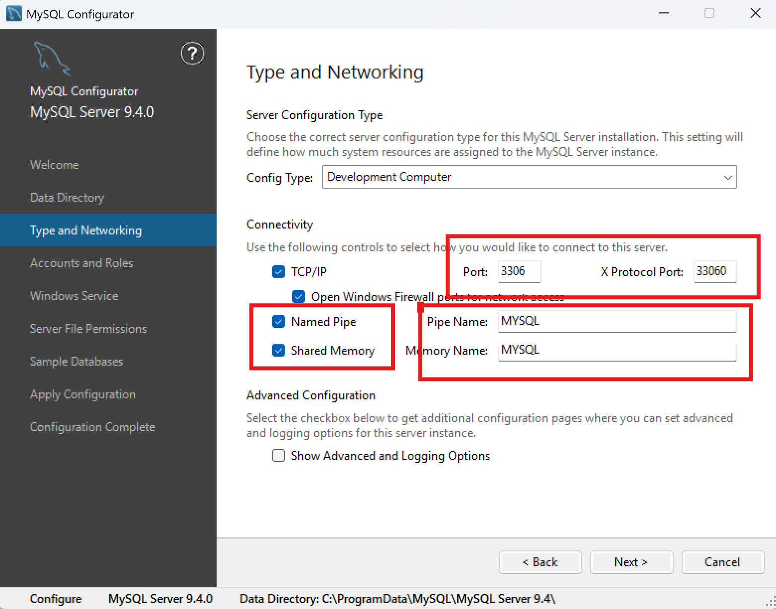Click the MySQL Configurator title bar icon
The width and height of the screenshot is (776, 609).
pyautogui.click(x=13, y=13)
